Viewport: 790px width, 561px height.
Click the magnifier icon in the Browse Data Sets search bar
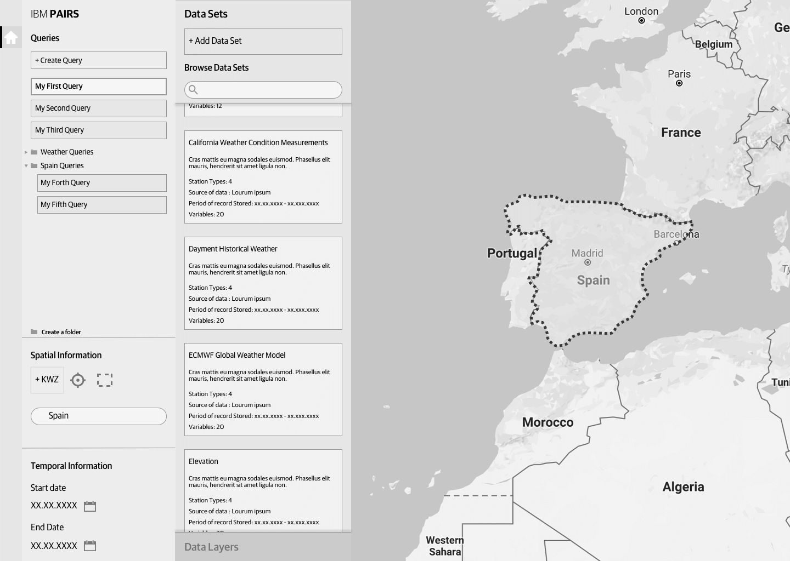point(193,89)
